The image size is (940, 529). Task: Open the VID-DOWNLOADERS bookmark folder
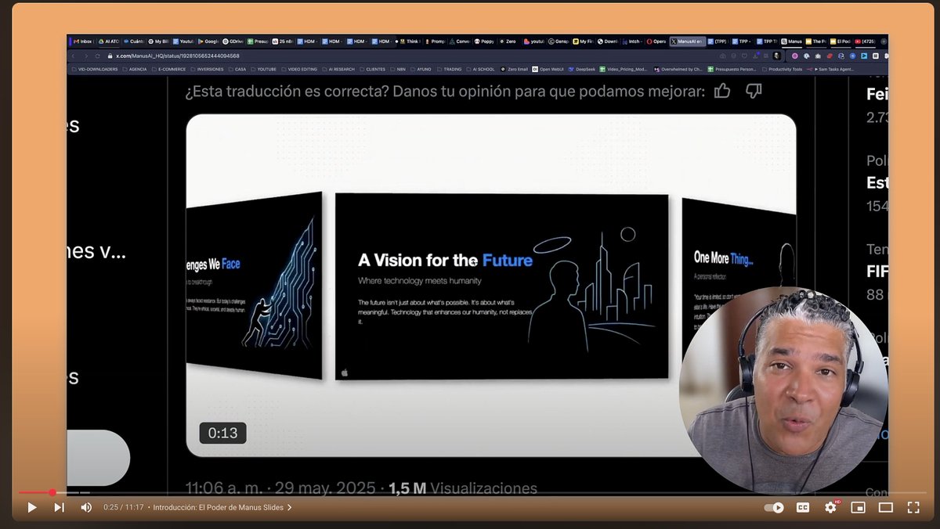point(94,69)
